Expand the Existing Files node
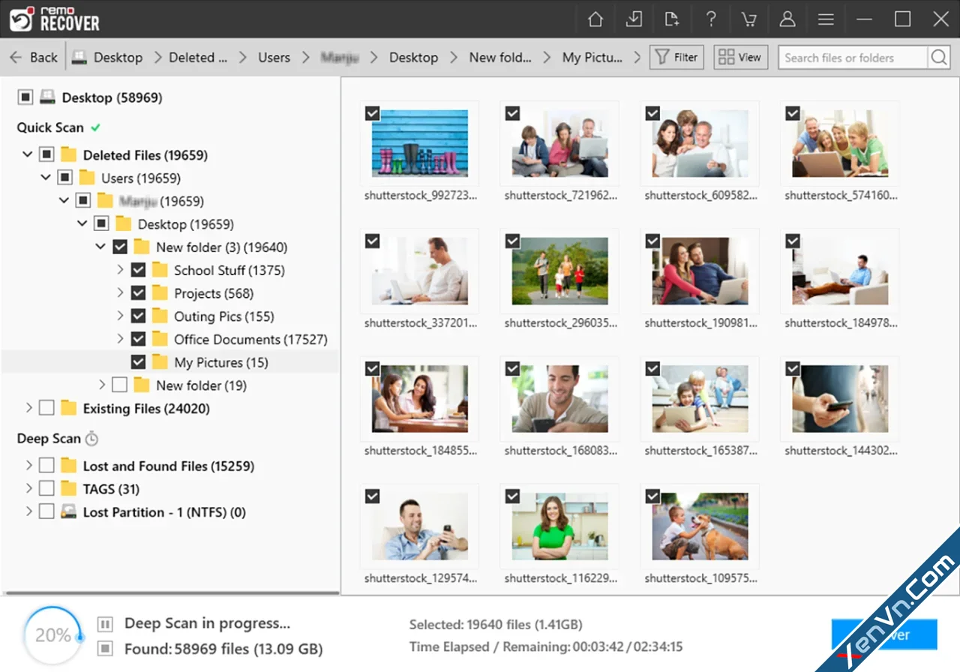960x672 pixels. [x=28, y=409]
